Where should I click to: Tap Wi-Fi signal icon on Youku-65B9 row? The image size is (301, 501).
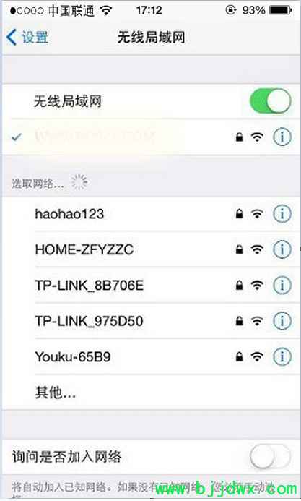click(257, 356)
